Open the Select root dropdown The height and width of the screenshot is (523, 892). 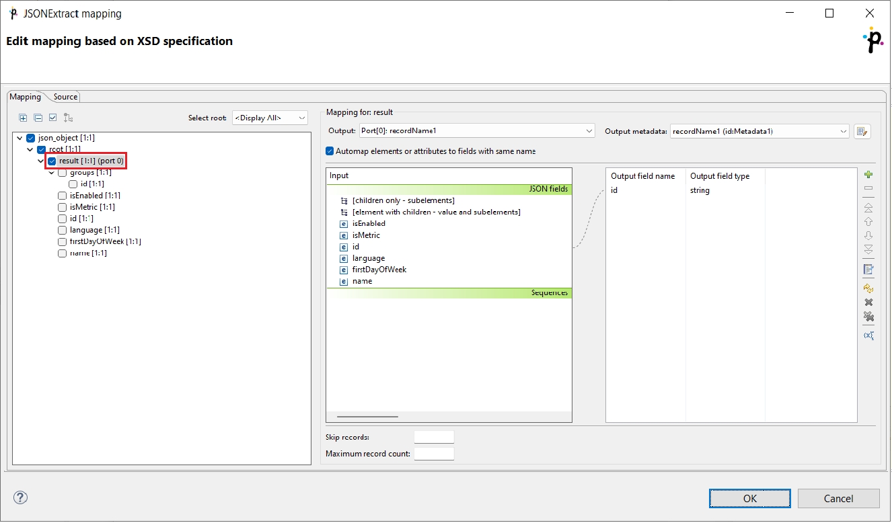point(269,118)
